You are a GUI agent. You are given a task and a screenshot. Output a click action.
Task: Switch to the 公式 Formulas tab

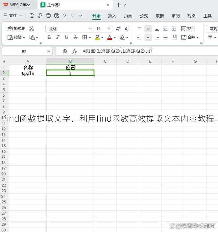[x=144, y=16]
